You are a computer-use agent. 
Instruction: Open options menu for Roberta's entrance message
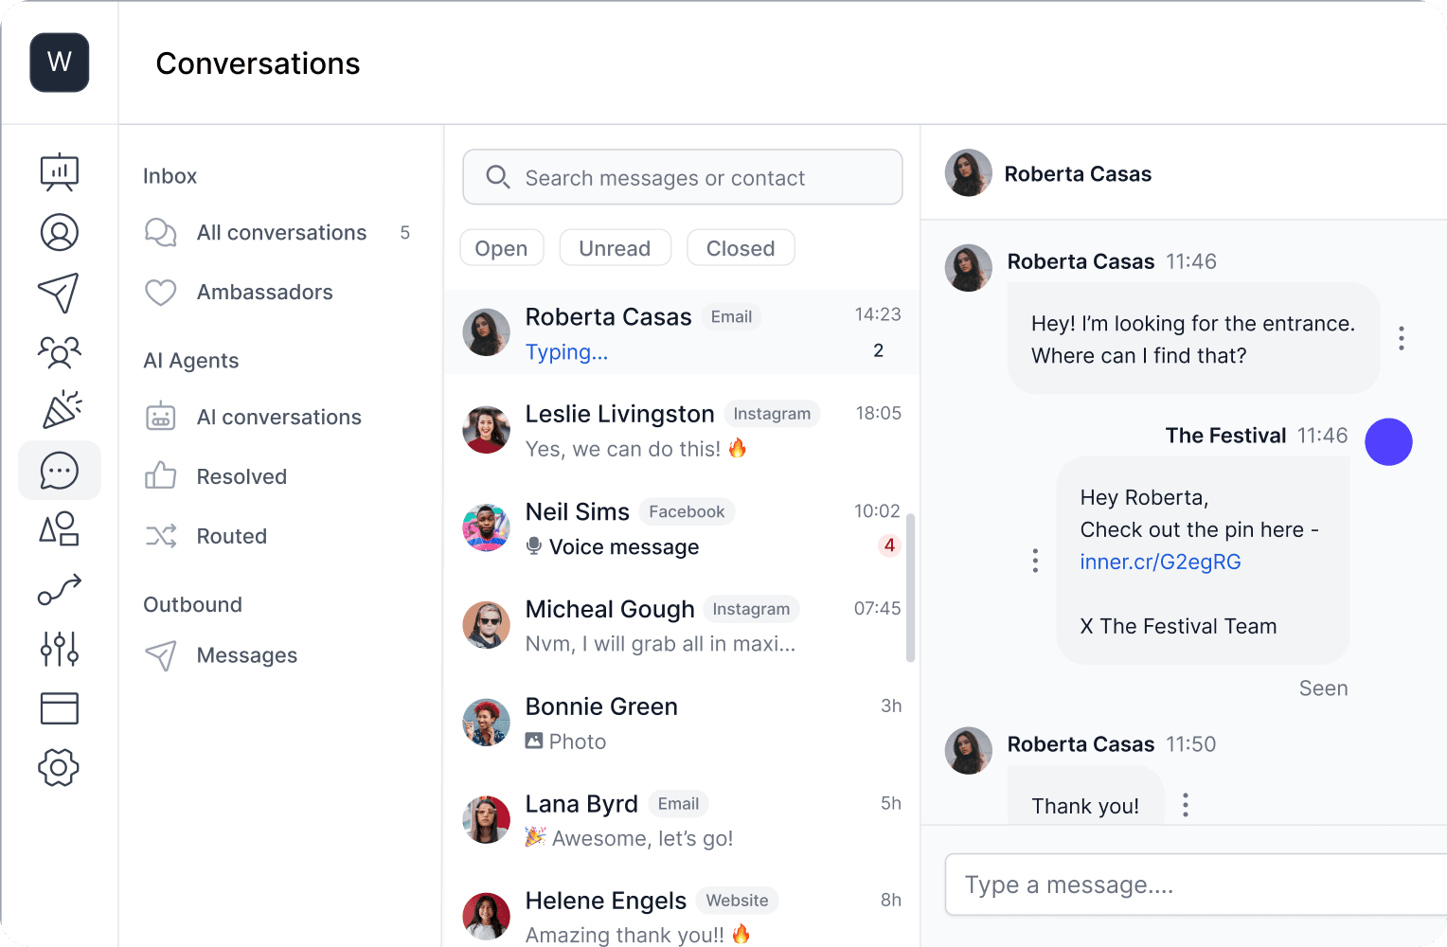tap(1402, 338)
